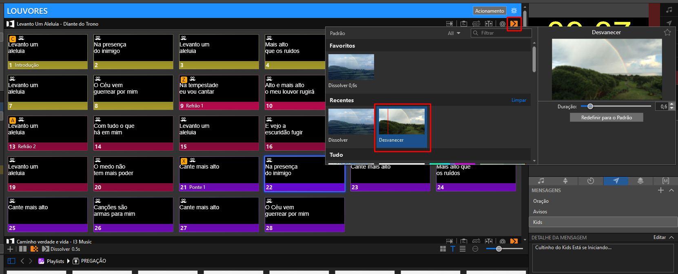Open the All filter dropdown in transitions
Image resolution: width=678 pixels, height=274 pixels.
click(454, 33)
